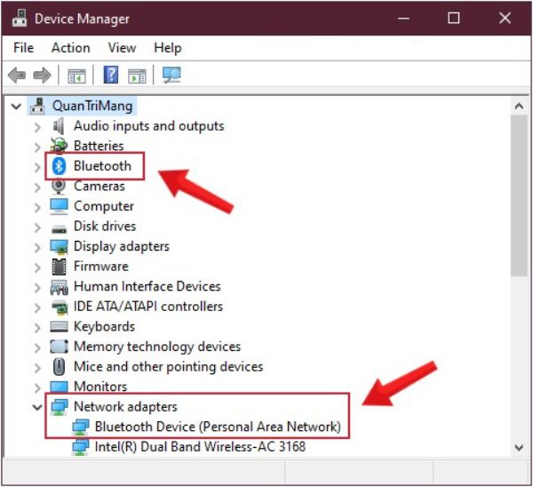Minimize the Device Manager window
533x487 pixels.
pos(403,18)
